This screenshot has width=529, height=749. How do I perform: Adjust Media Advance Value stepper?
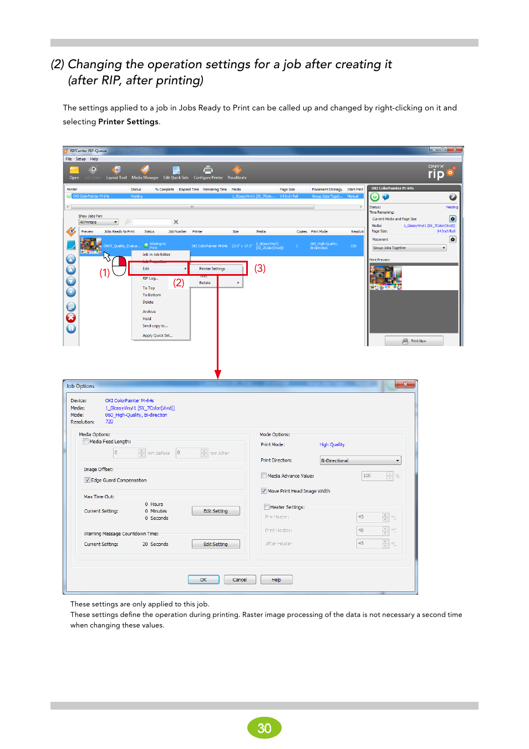point(390,476)
